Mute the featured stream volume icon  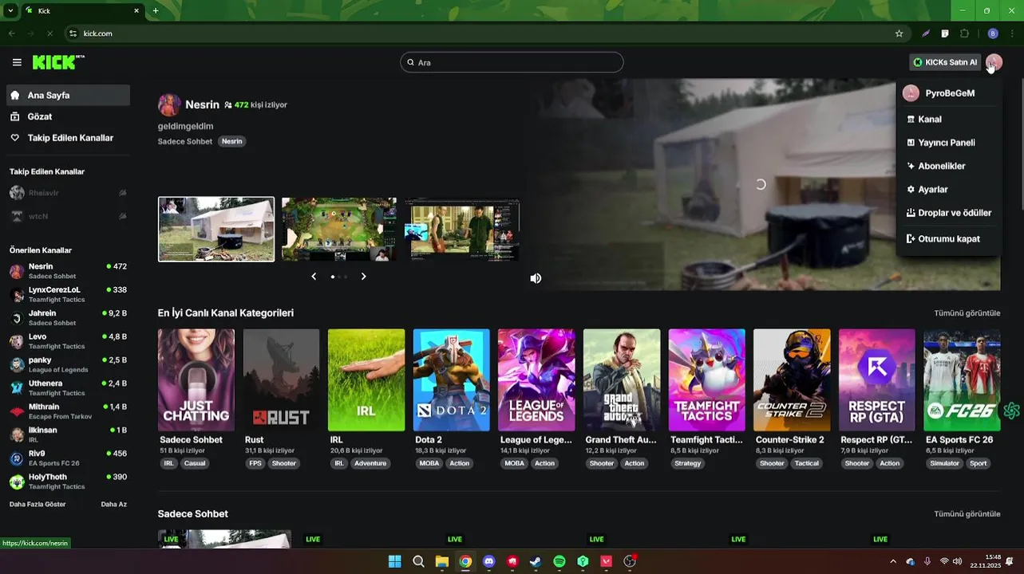(x=536, y=278)
